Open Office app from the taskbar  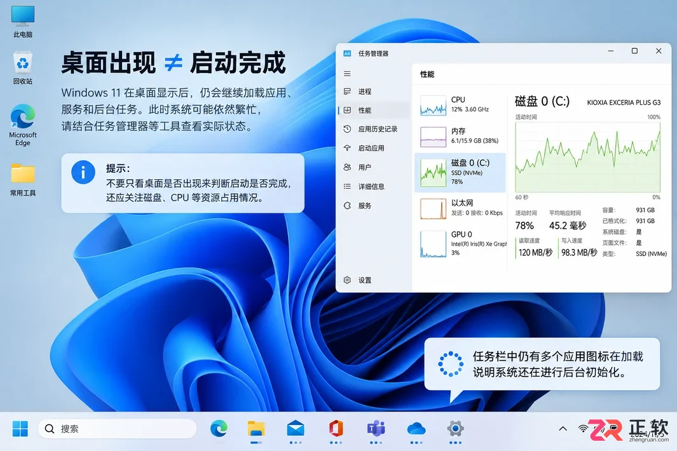[336, 429]
